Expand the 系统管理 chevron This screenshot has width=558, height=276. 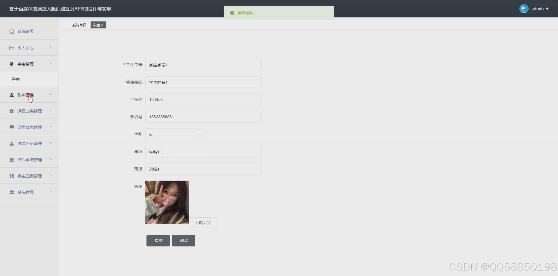pyautogui.click(x=51, y=192)
